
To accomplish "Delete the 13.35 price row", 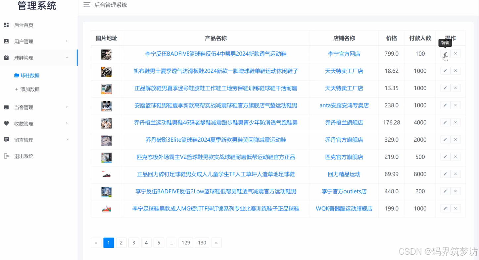I will pos(455,88).
